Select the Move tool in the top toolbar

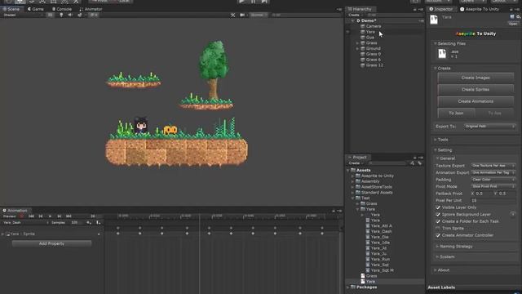click(20, 2)
